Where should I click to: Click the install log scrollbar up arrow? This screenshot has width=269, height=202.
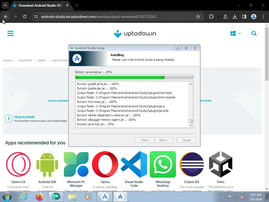pos(191,84)
